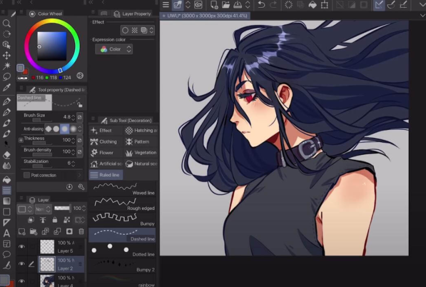Screen dimensions: 426x287
Task: Open the layer blending mode dropdown
Action: (40, 209)
